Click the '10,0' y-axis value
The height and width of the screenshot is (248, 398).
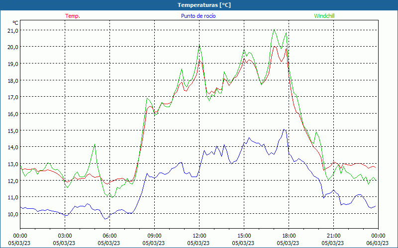(x=13, y=214)
